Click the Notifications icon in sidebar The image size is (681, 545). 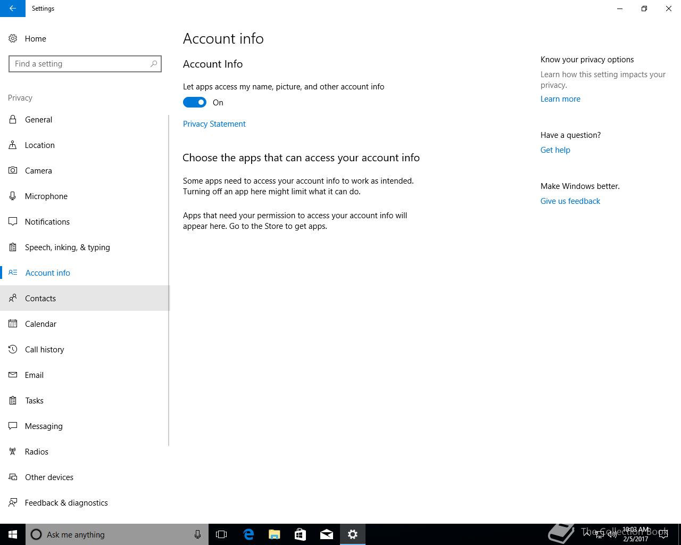(x=13, y=221)
